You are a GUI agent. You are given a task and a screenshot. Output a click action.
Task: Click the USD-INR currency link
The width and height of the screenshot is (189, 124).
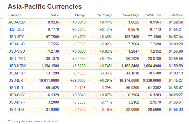16,88
